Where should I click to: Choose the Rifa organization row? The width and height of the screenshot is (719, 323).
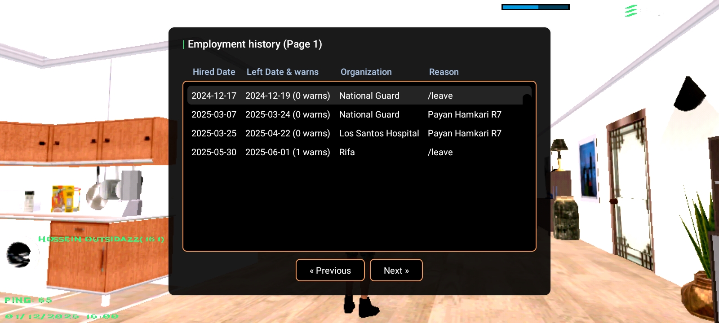tap(347, 152)
